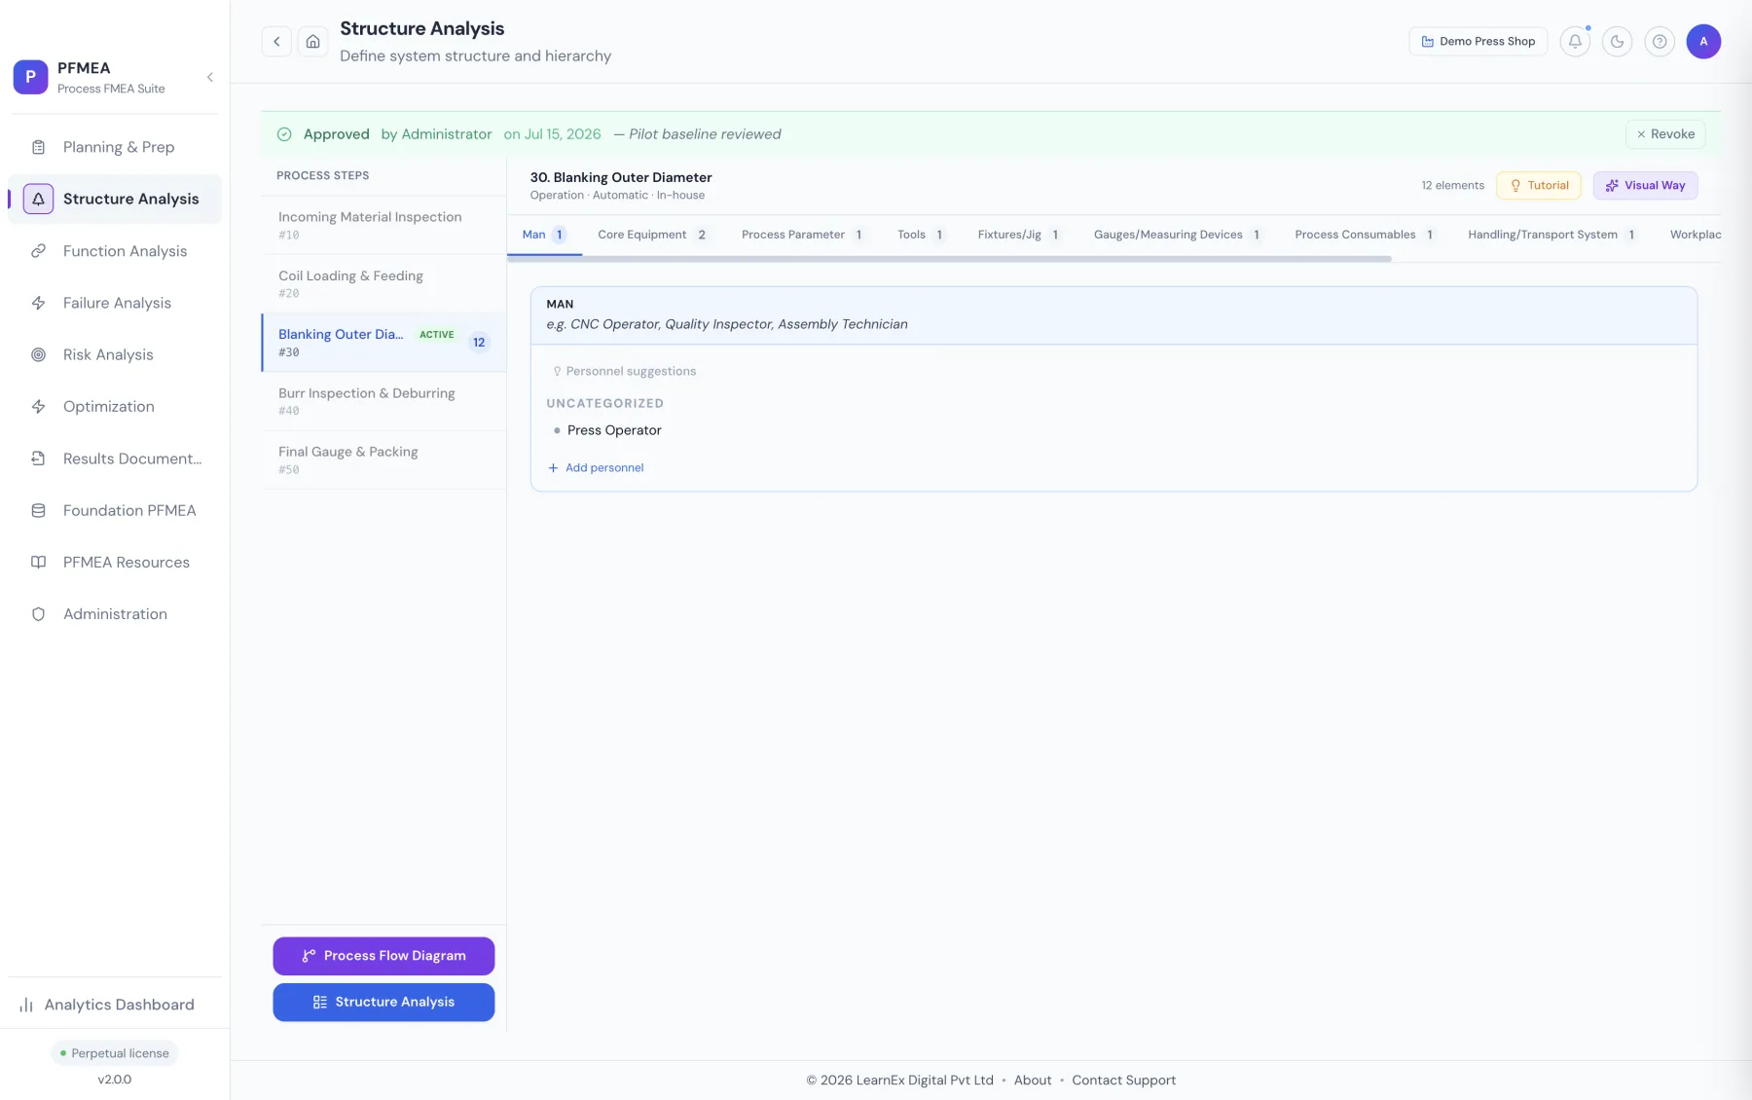Select the Press Operator entry
This screenshot has height=1100, width=1752.
[x=614, y=430]
